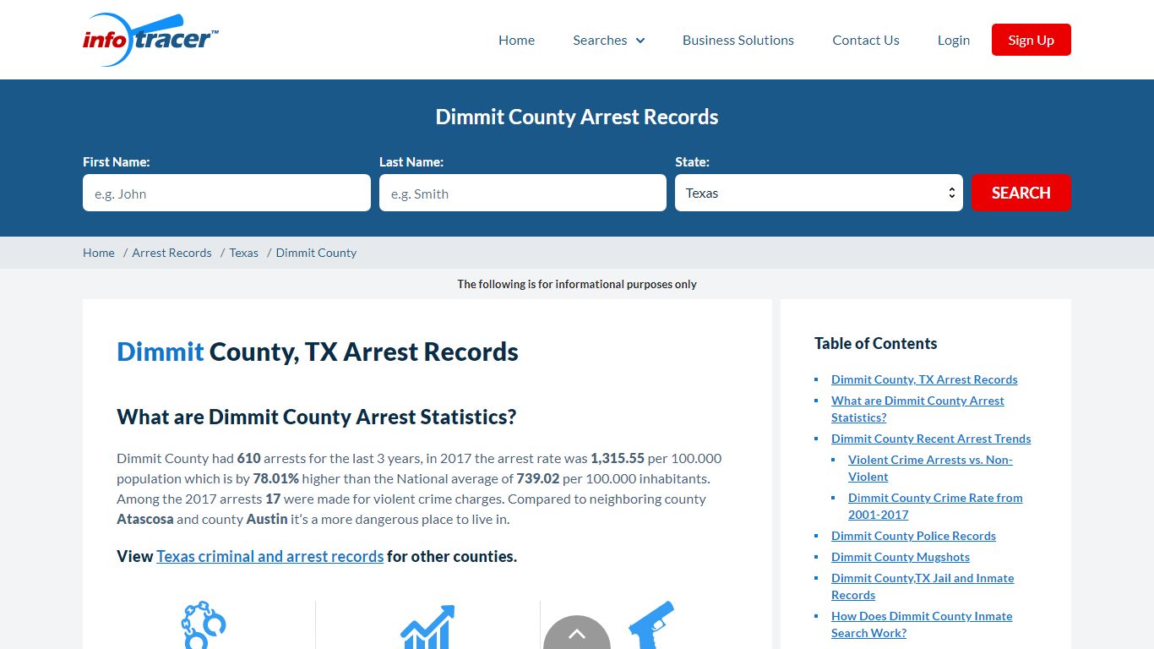Click Home in the breadcrumb

click(x=99, y=253)
